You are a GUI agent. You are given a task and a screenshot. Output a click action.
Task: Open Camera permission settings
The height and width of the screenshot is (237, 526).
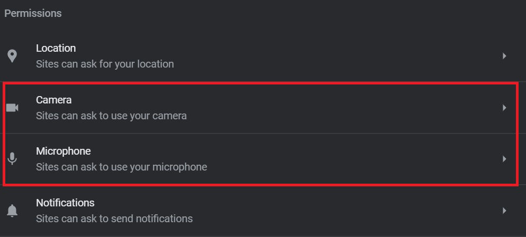263,108
